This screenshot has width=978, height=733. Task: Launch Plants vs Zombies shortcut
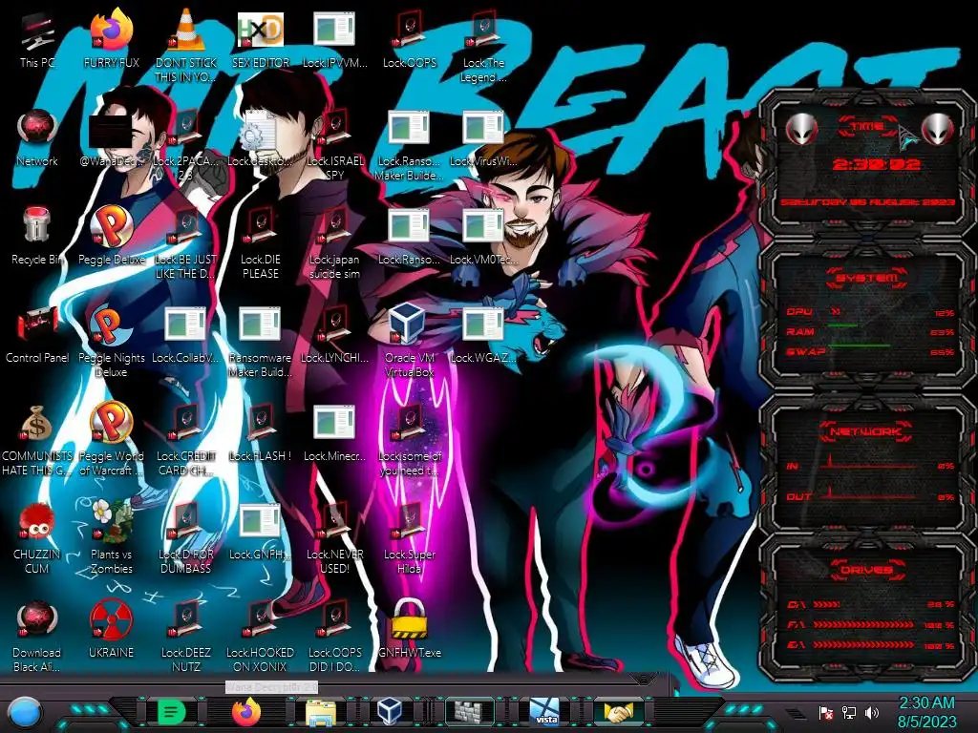click(x=111, y=537)
